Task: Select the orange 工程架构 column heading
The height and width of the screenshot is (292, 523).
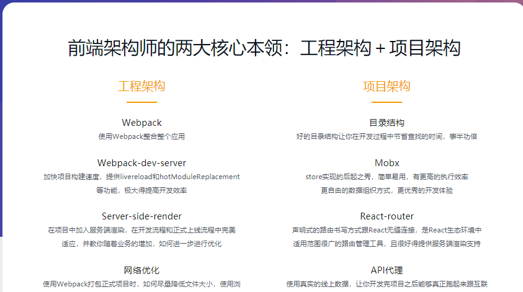Action: [141, 86]
